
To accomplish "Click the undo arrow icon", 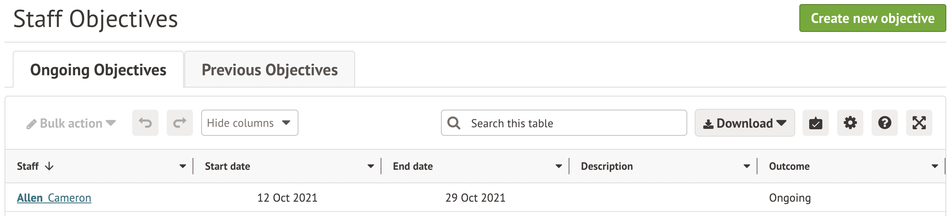I will click(x=145, y=123).
